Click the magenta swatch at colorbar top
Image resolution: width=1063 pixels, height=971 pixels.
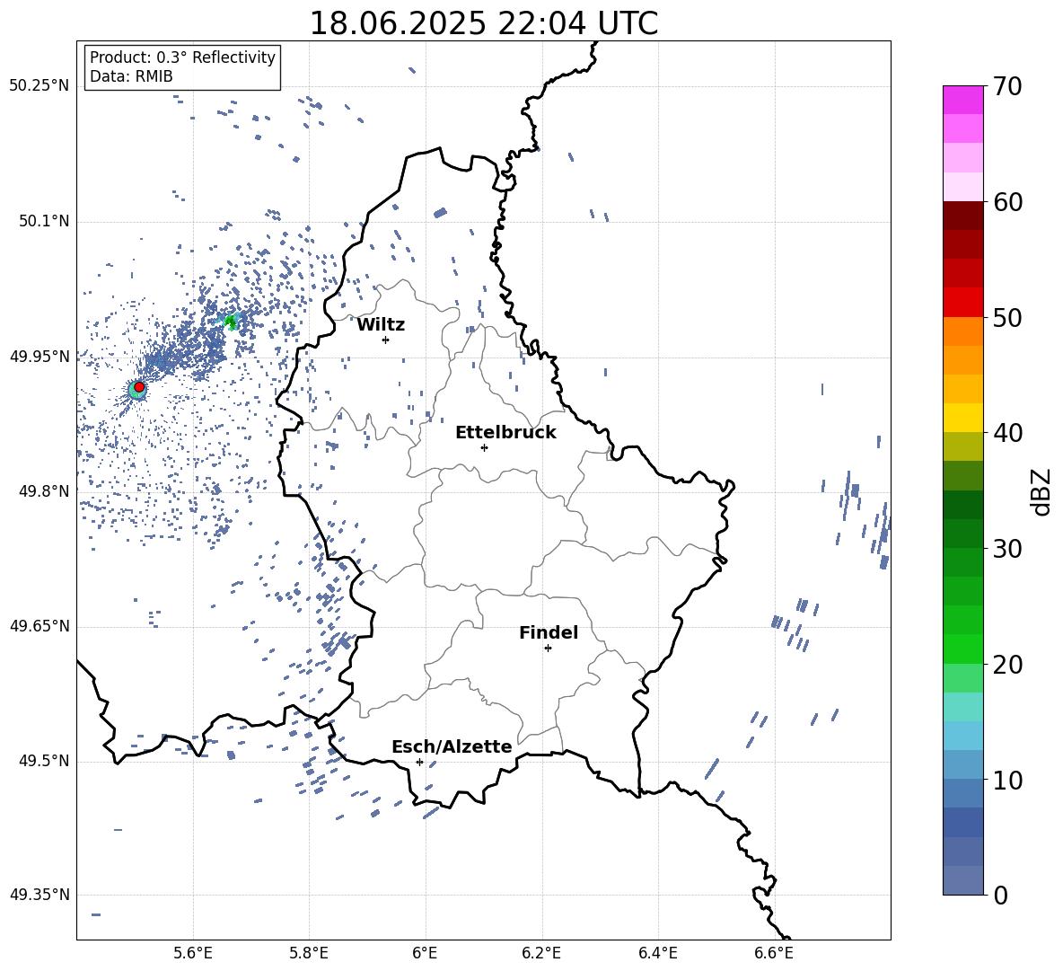963,100
